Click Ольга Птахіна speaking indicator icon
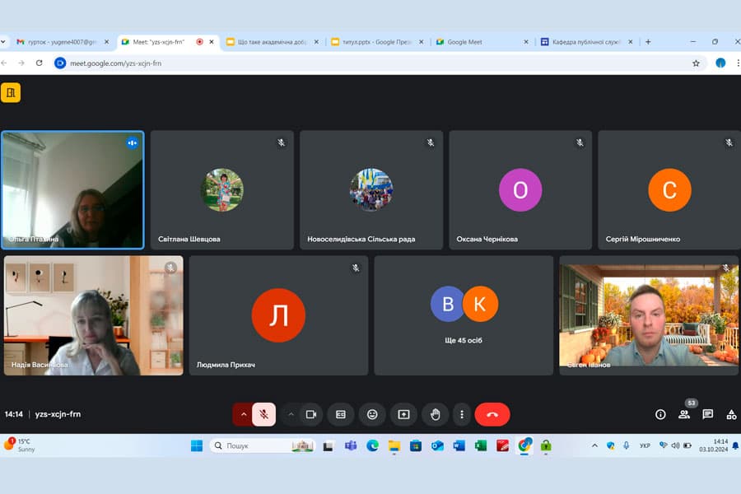Screen dimensions: 741x494 point(133,142)
